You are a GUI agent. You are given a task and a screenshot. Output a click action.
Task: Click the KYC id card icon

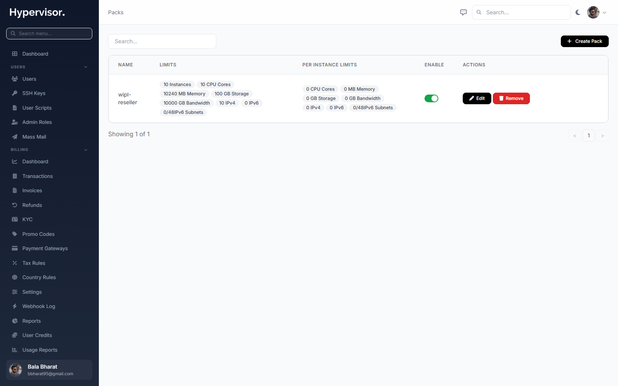click(x=15, y=219)
